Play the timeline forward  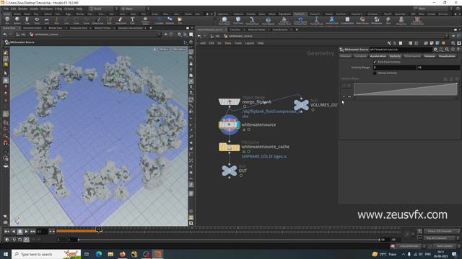[26, 232]
